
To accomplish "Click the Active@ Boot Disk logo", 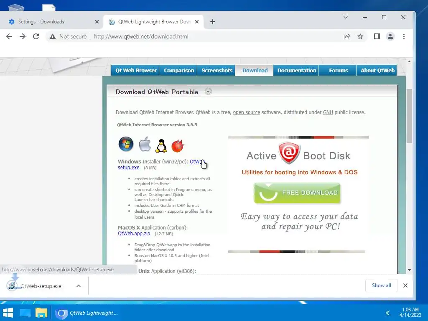I will click(289, 153).
